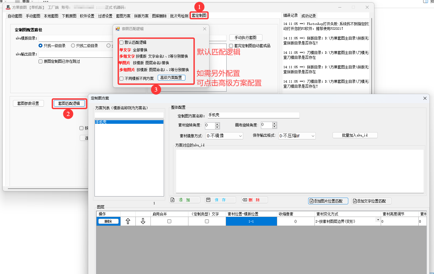Screen dimensions: 434x274
Task: Delete the layer row with its 删除 button
Action: tap(108, 221)
